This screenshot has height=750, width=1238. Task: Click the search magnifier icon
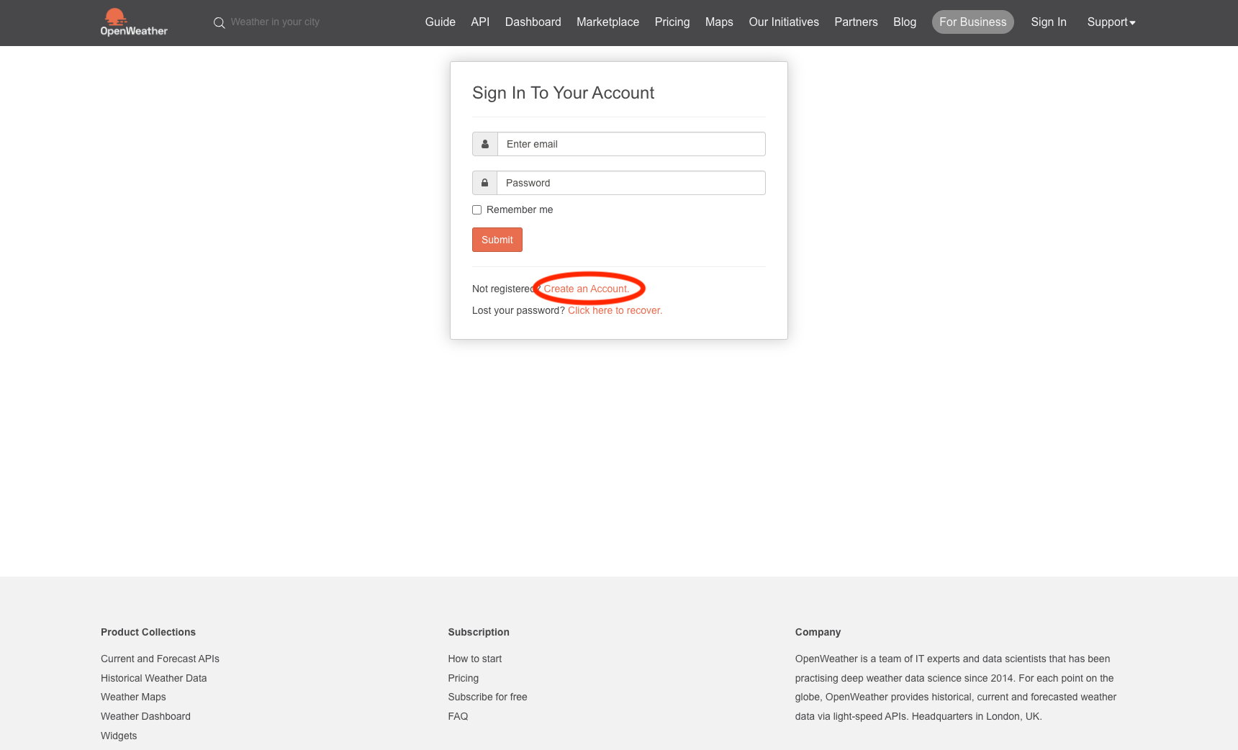(x=220, y=23)
